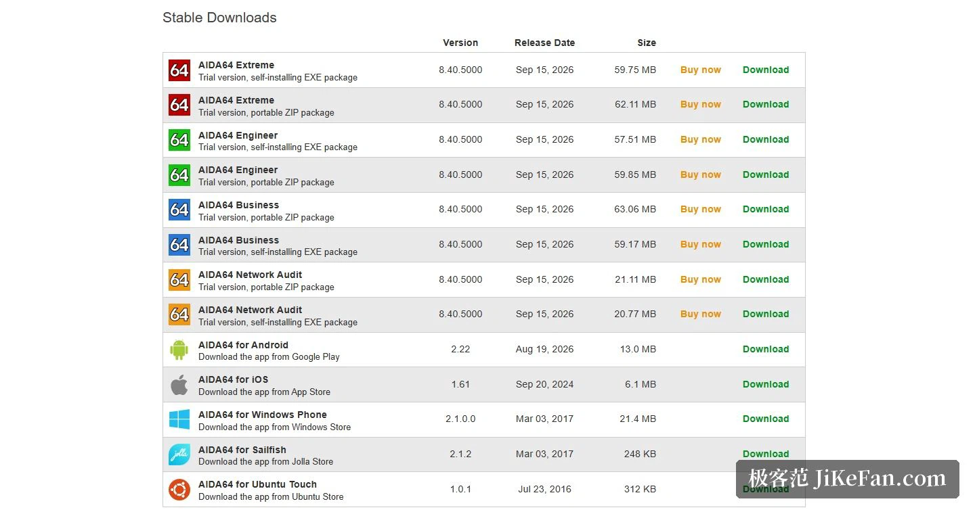Download AIDA64 for Windows Phone
The image size is (975, 514).
tap(766, 419)
